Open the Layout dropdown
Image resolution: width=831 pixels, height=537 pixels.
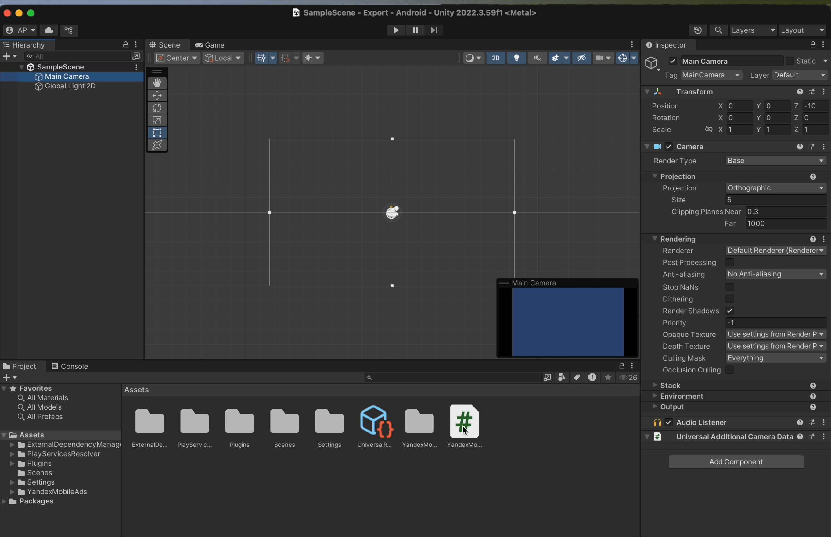coord(803,30)
